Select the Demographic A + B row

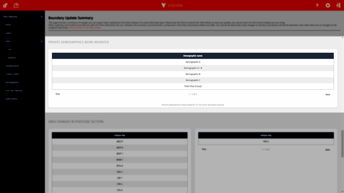click(x=193, y=68)
